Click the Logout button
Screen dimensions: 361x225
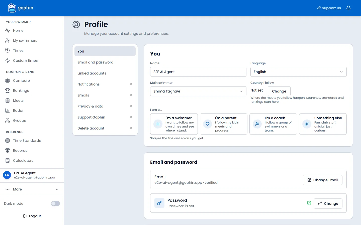(32, 216)
